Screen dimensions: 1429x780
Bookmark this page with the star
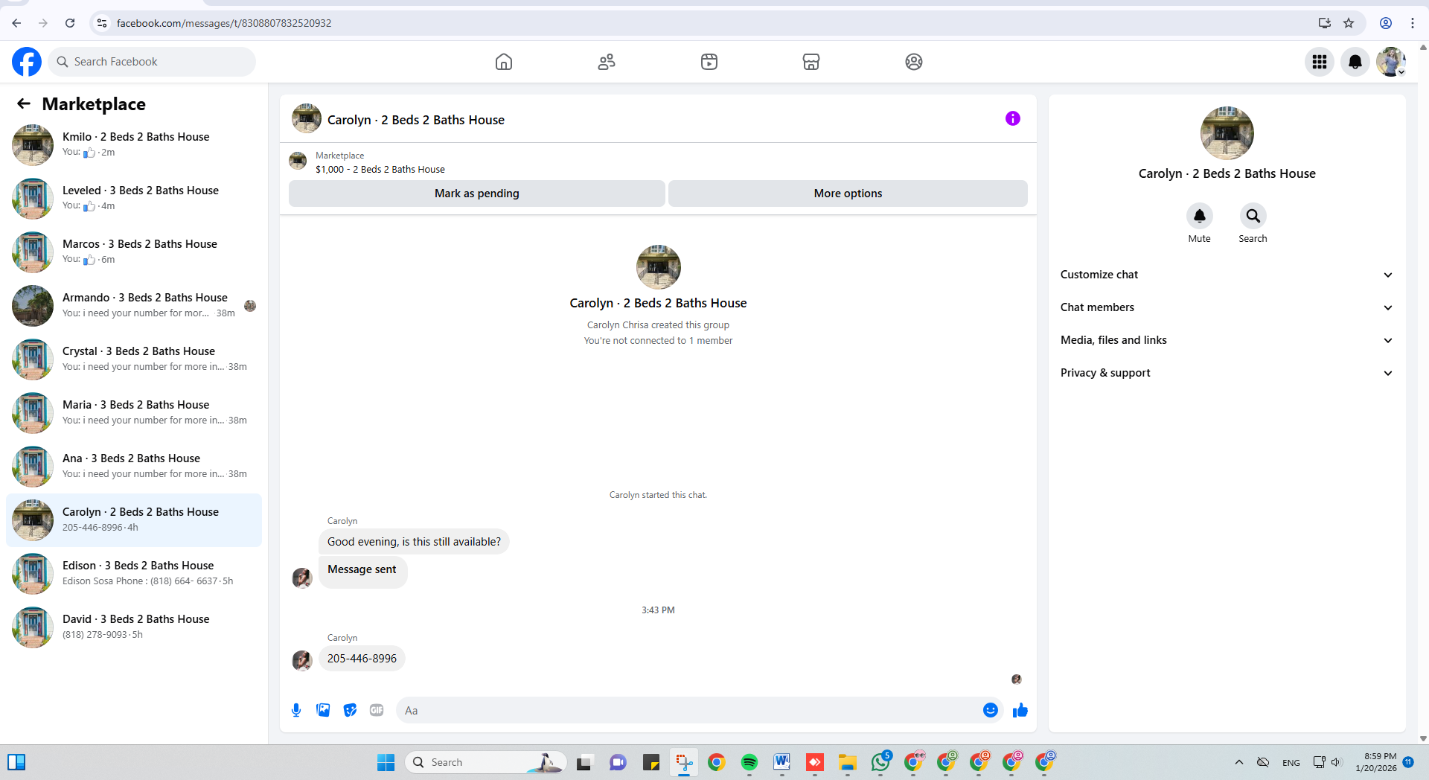pyautogui.click(x=1349, y=23)
